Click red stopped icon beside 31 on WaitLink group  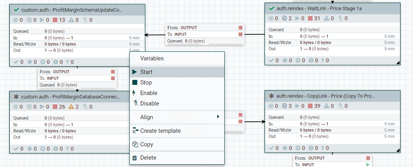tap(311, 18)
